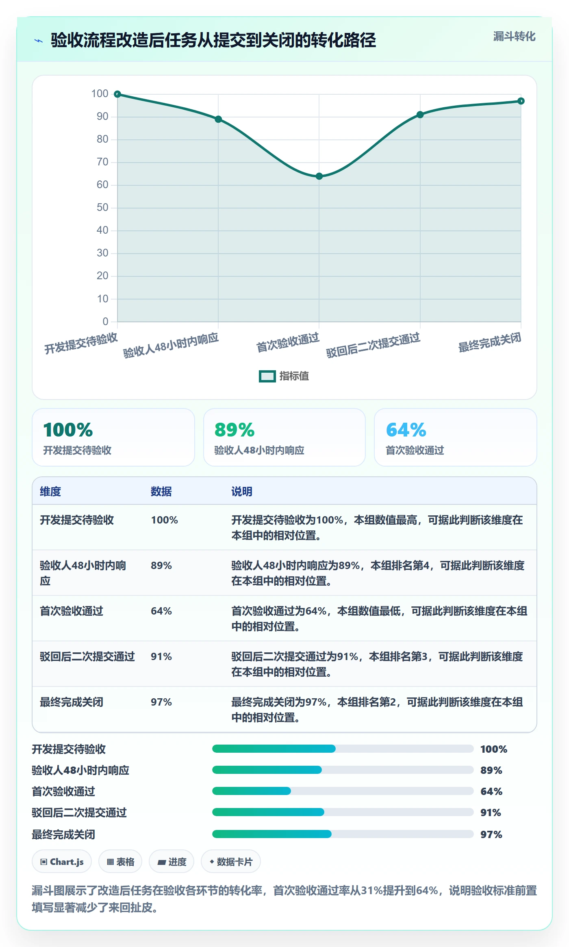The height and width of the screenshot is (947, 569).
Task: Click the 开发提交待验收 progress bar
Action: coord(343,749)
